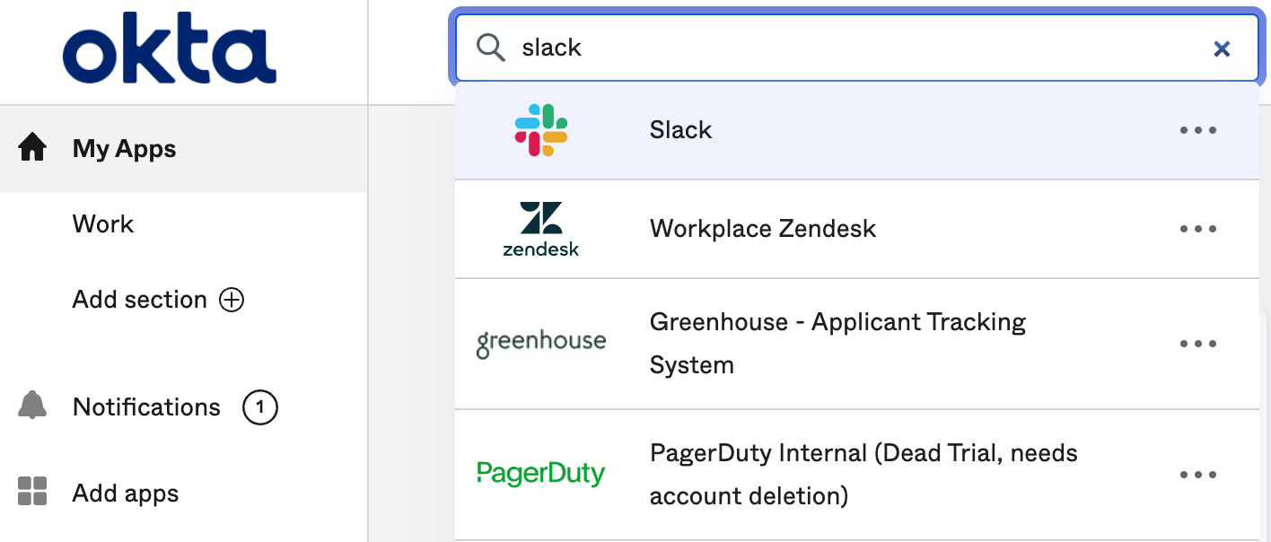Select My Apps in the sidebar

183,148
